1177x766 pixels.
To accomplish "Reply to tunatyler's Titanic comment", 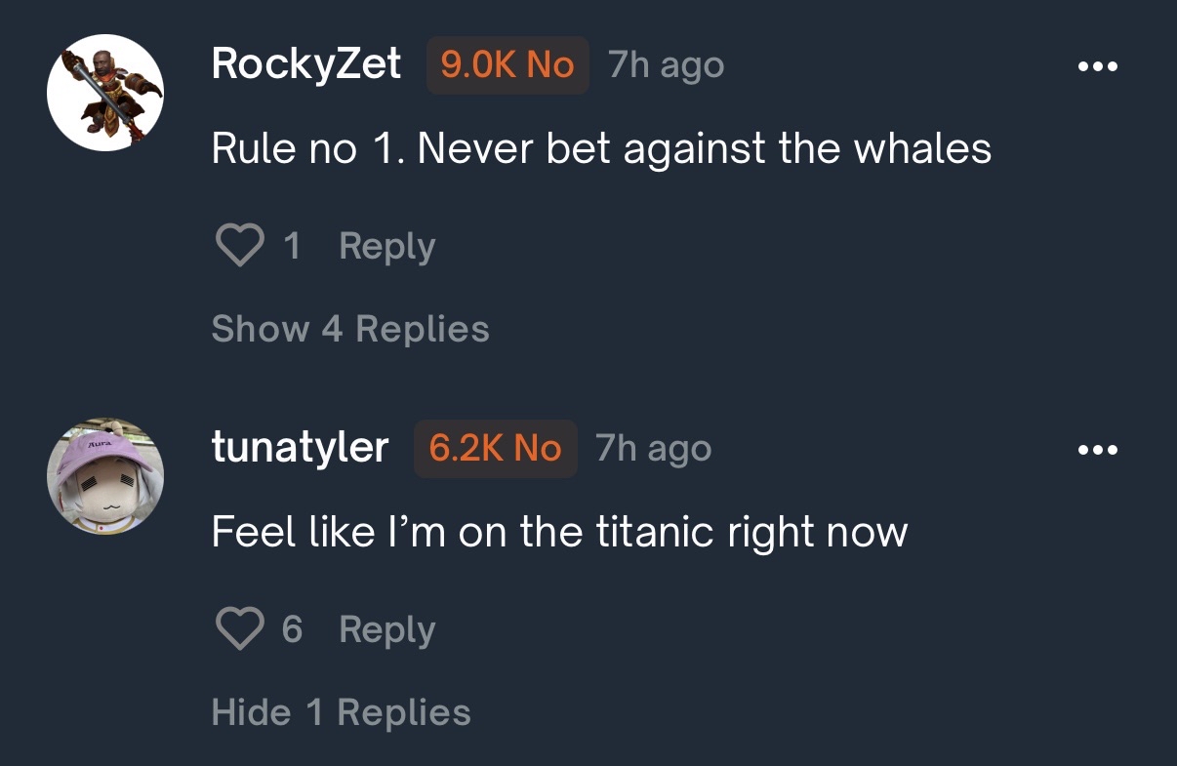I will (x=387, y=630).
